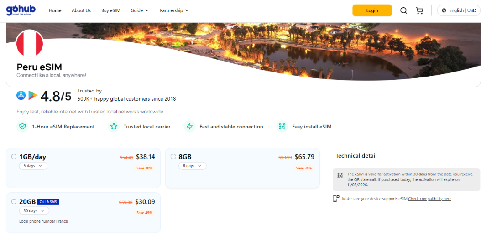This screenshot has width=481, height=241.
Task: Open the 30 days duration dropdown
Action: pos(35,210)
